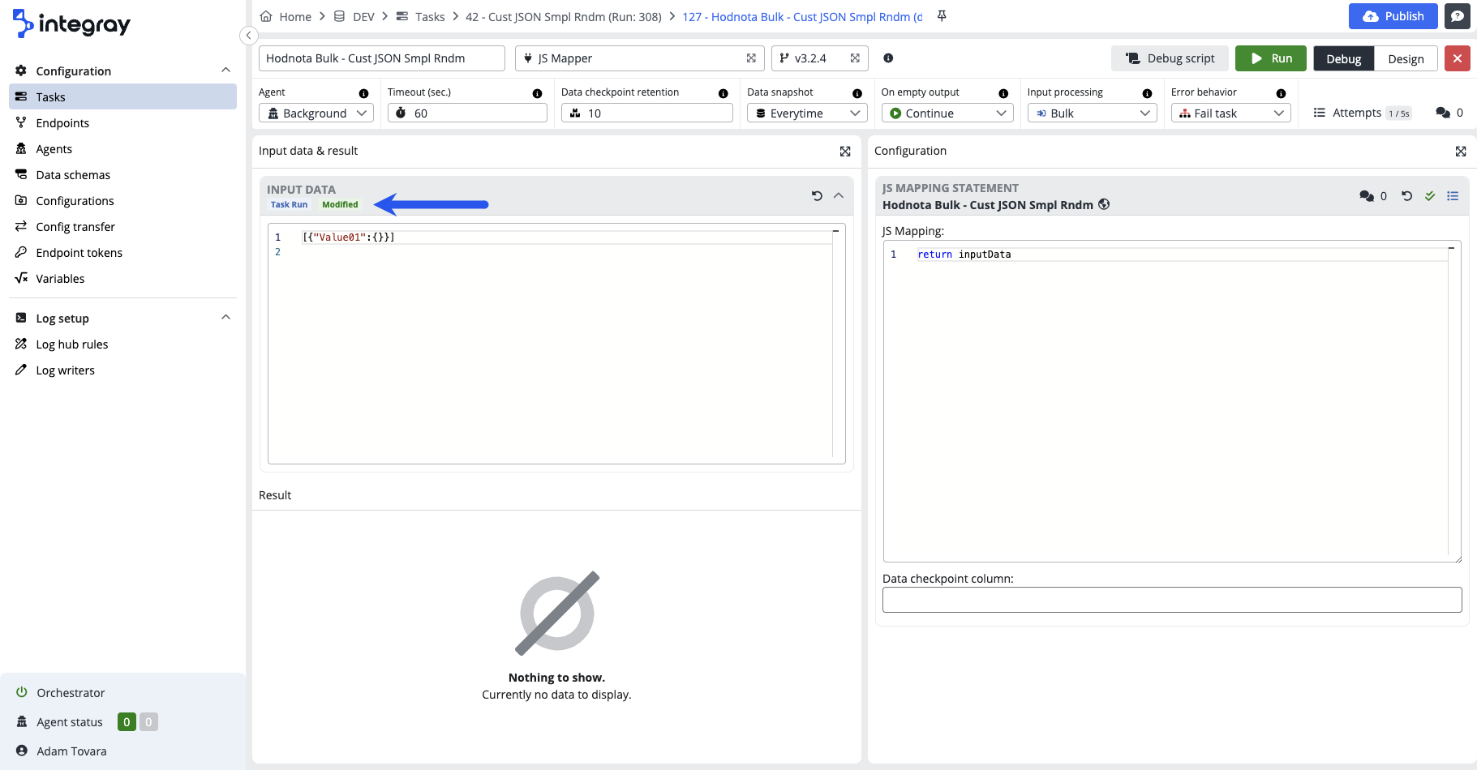Click the Data checkpoint column input field
This screenshot has width=1477, height=770.
1171,600
